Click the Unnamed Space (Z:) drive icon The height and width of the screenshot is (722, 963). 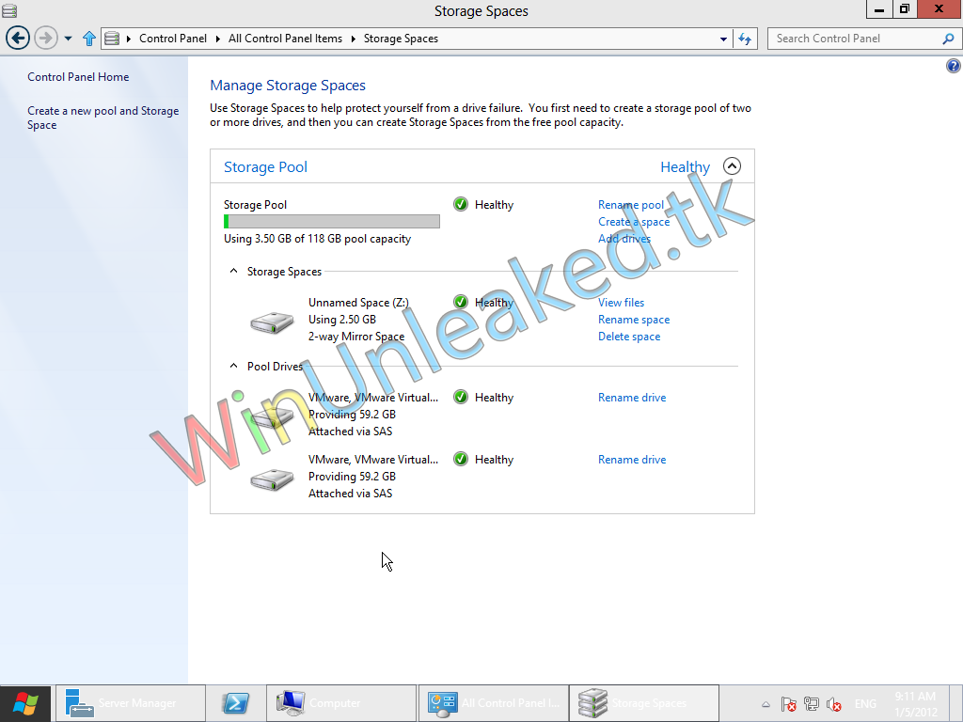coord(272,322)
